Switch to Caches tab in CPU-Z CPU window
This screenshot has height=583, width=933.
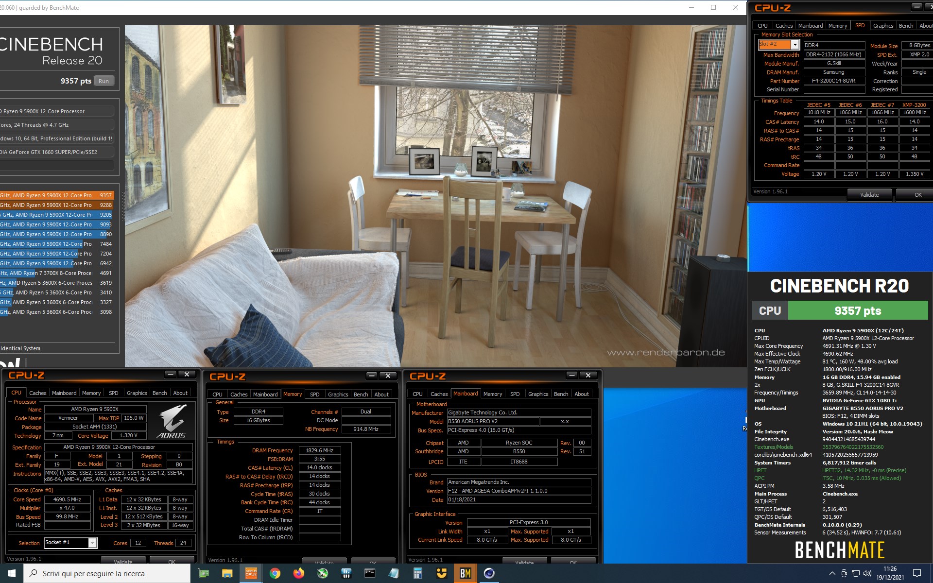point(37,393)
